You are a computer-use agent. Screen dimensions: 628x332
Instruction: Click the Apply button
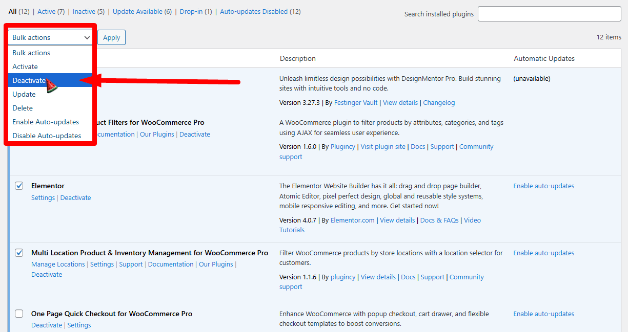[111, 37]
